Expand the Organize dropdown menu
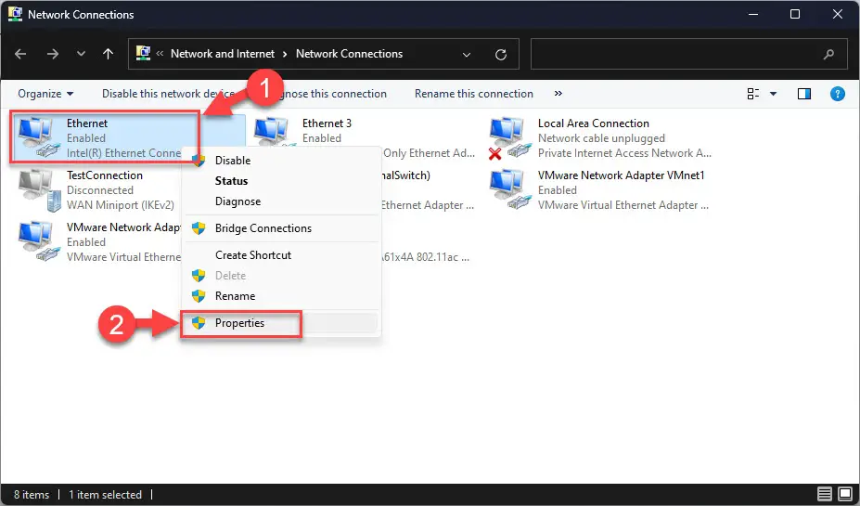 point(45,94)
